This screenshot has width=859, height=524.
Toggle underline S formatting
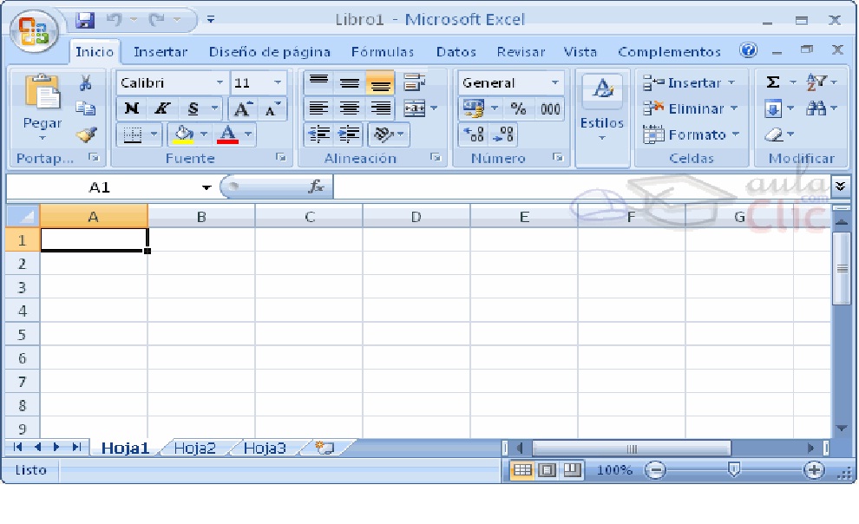(x=193, y=108)
